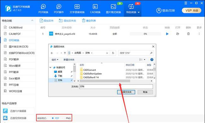
Task: Open the 组织 dropdown menu
Action: [x=55, y=60]
